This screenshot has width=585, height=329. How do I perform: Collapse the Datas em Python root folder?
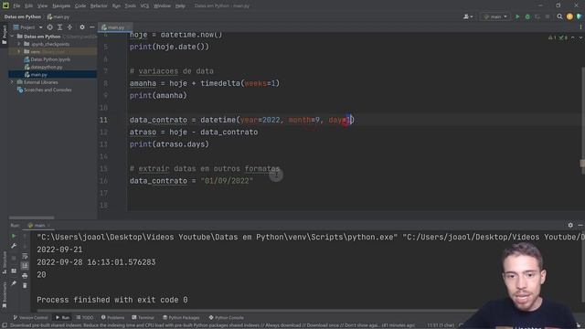click(x=12, y=37)
